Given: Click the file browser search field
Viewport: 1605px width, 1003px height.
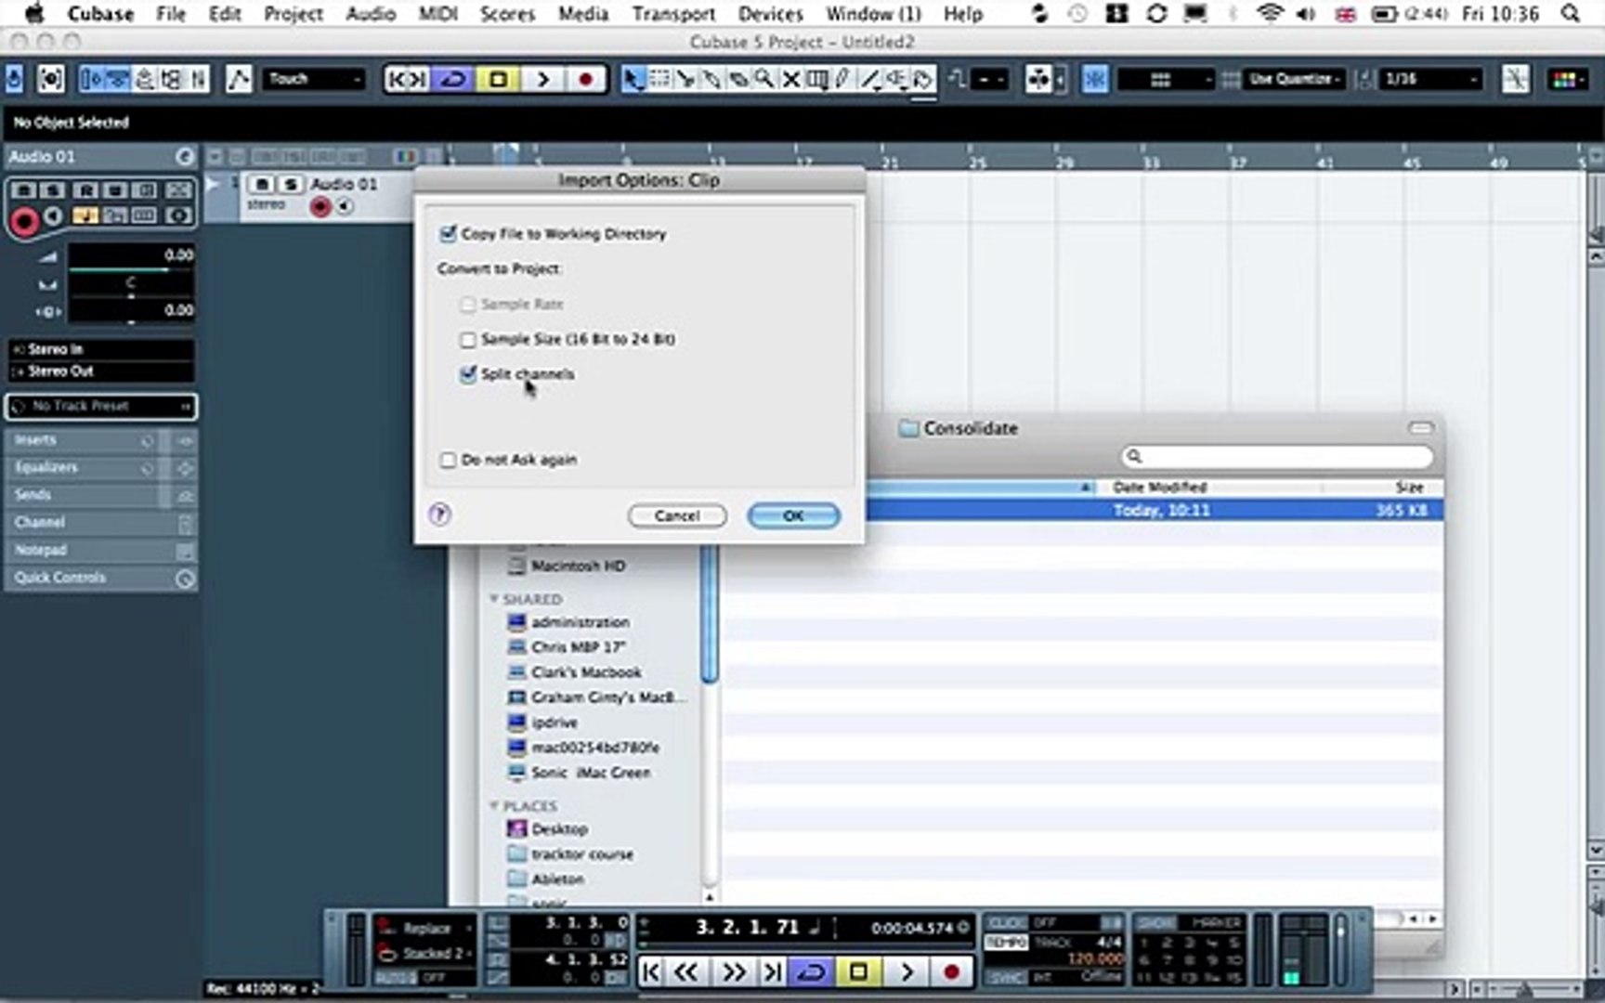Looking at the screenshot, I should (1277, 456).
